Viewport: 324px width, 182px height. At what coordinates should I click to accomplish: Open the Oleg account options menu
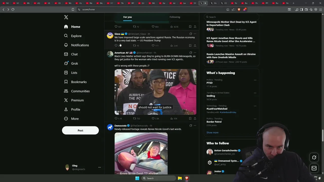pyautogui.click(x=99, y=167)
